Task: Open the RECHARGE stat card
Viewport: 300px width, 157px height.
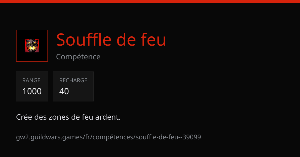Action: [x=73, y=86]
